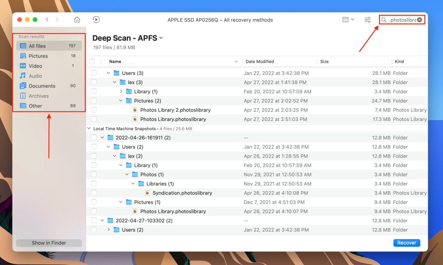Check the Syndication.photoslibrary checkbox
The height and width of the screenshot is (265, 443).
point(94,193)
